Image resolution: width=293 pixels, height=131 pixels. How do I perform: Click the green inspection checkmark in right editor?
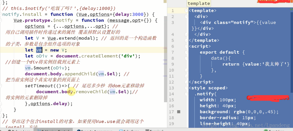(291, 9)
